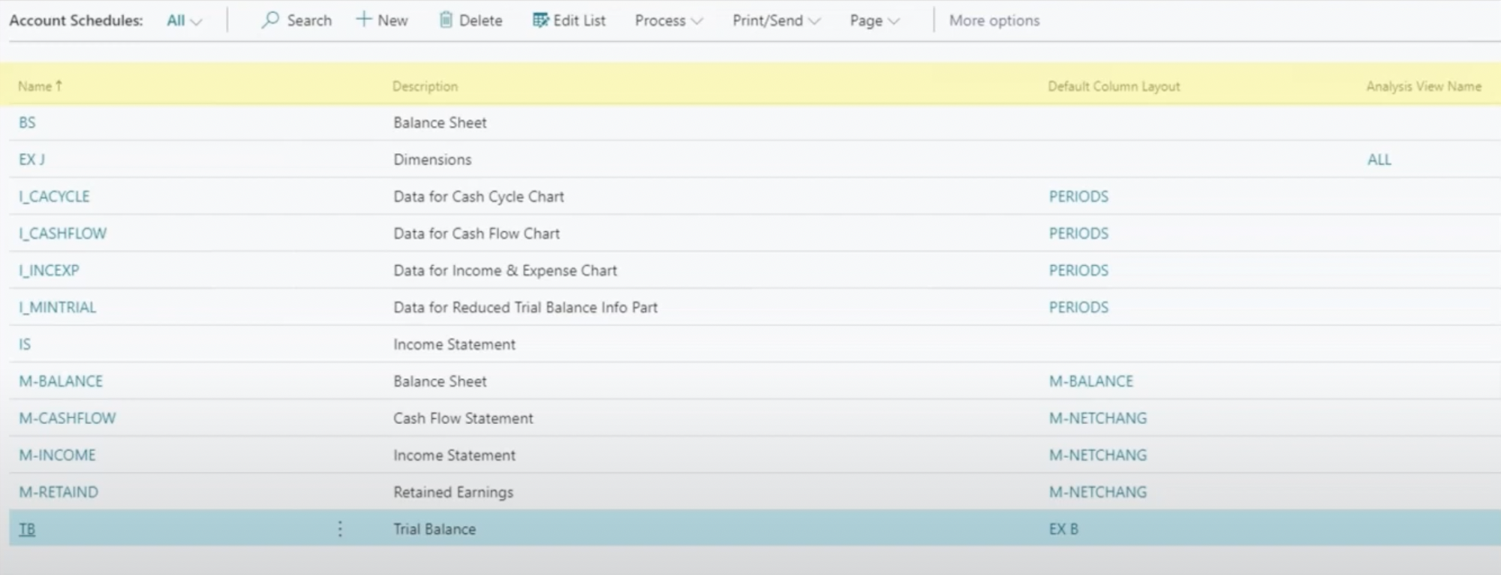The width and height of the screenshot is (1501, 575).
Task: Open the I_CASHFLOW schedule link
Action: pos(63,233)
